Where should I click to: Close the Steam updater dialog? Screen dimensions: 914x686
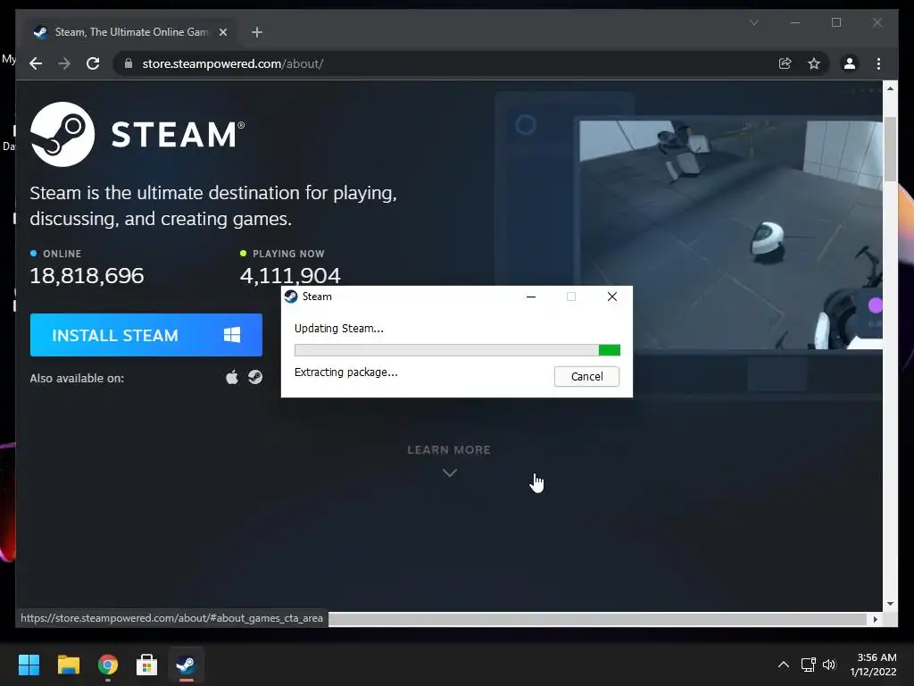click(612, 297)
